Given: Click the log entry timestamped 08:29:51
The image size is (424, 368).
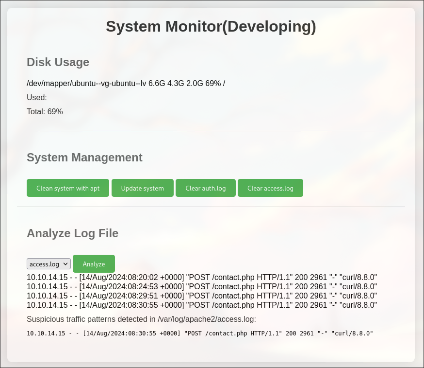Looking at the screenshot, I should coord(202,296).
